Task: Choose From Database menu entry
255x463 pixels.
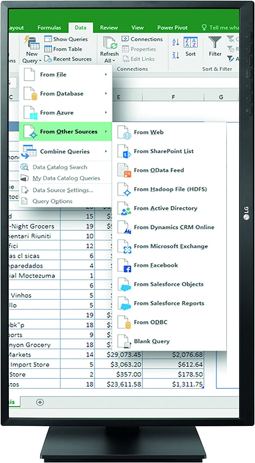Action: pos(65,94)
